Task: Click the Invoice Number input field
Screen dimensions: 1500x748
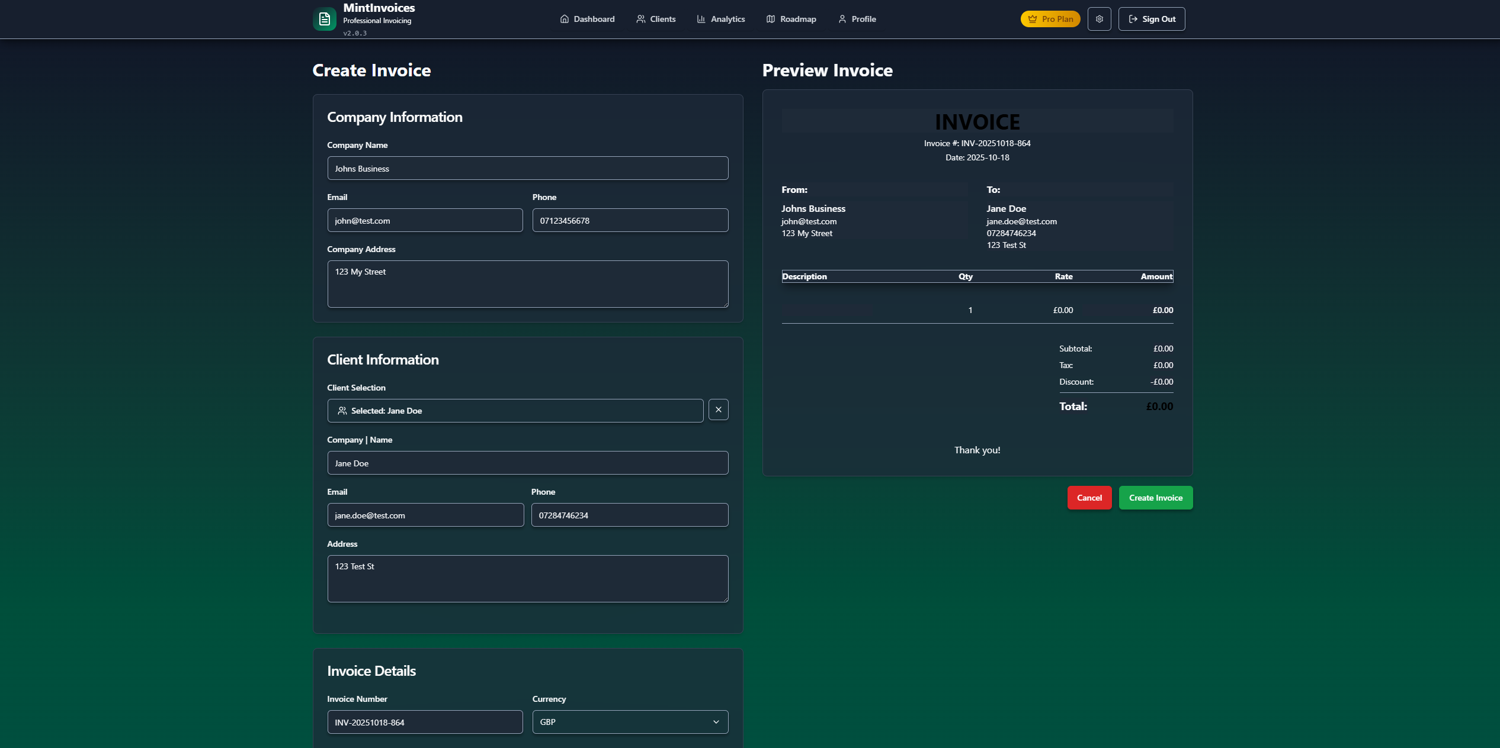Action: tap(425, 723)
